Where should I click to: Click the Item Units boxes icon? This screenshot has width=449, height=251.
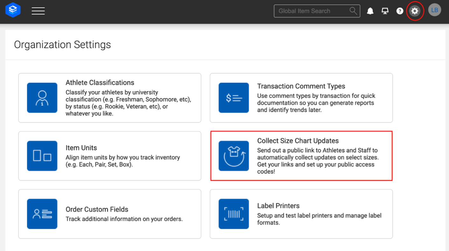click(x=42, y=156)
